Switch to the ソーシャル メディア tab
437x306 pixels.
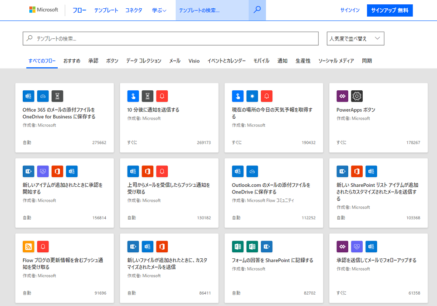coord(336,61)
